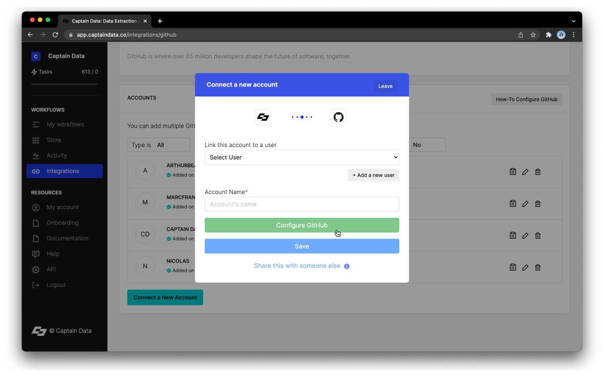
Task: Open the Store grid icon
Action: 36,140
